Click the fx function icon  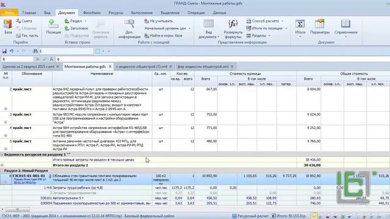coord(51,59)
